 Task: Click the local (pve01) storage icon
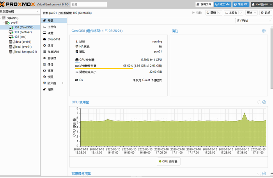[12, 47]
